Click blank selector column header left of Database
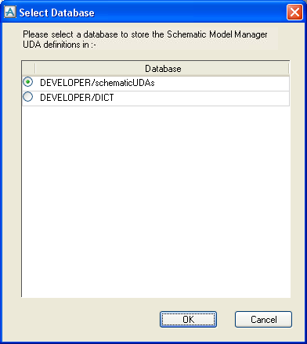The image size is (307, 344). point(28,69)
